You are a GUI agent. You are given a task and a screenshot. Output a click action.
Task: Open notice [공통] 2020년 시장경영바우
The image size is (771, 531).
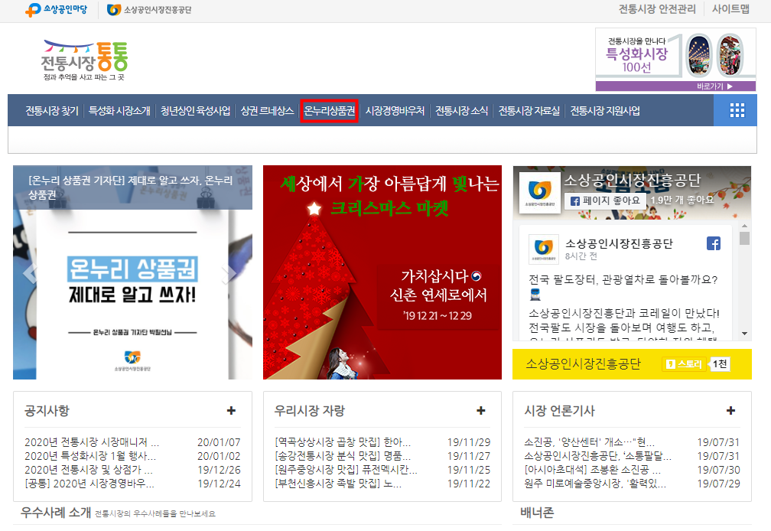tap(89, 484)
